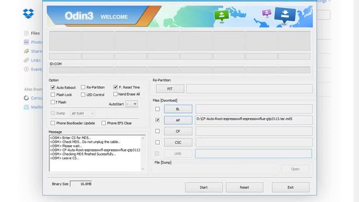
Task: Click the green download icon in Odin banner
Action: (222, 16)
